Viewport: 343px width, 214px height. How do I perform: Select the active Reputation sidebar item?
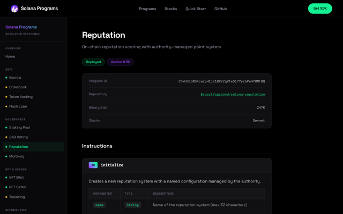tap(33, 147)
